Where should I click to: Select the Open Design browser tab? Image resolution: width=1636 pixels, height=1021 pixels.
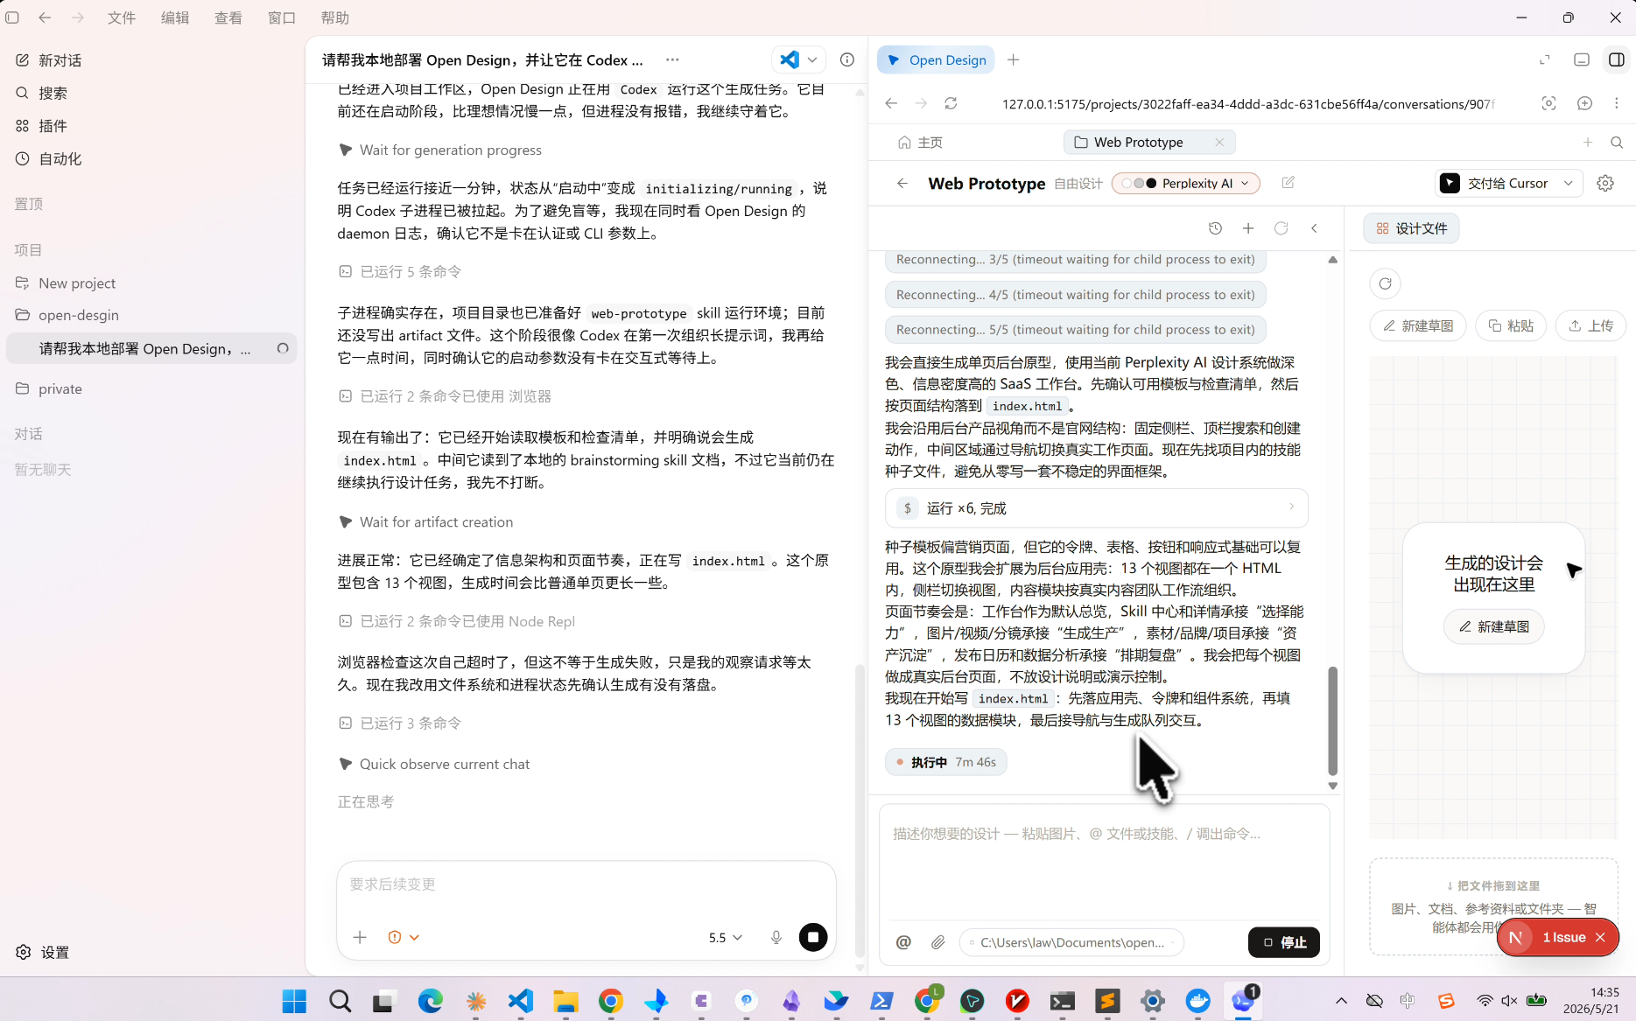click(x=937, y=59)
